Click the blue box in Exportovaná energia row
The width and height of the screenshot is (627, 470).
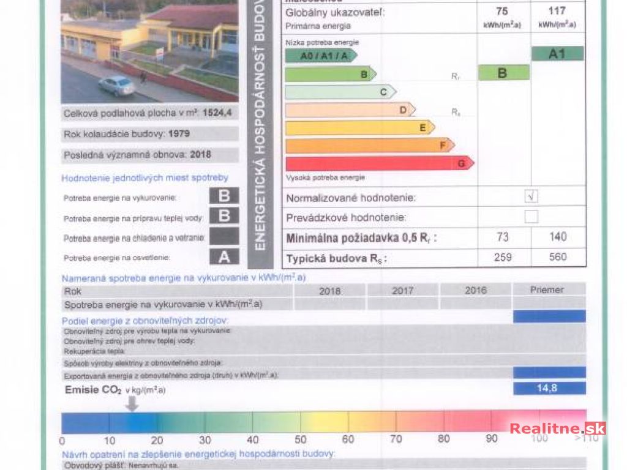click(x=549, y=373)
